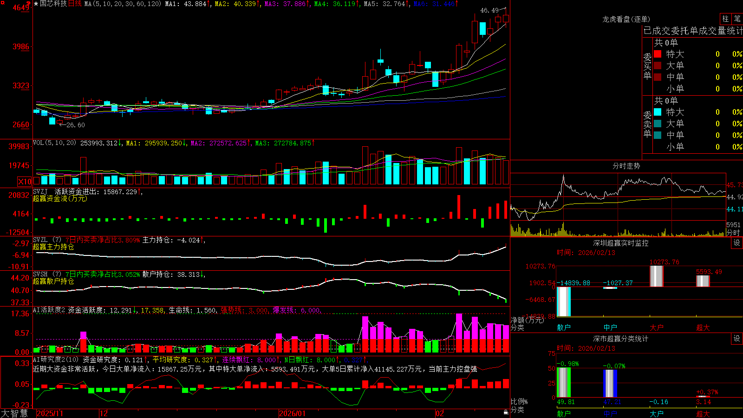Click the 02 month marker on the time axis
This screenshot has width=743, height=418.
pos(440,413)
